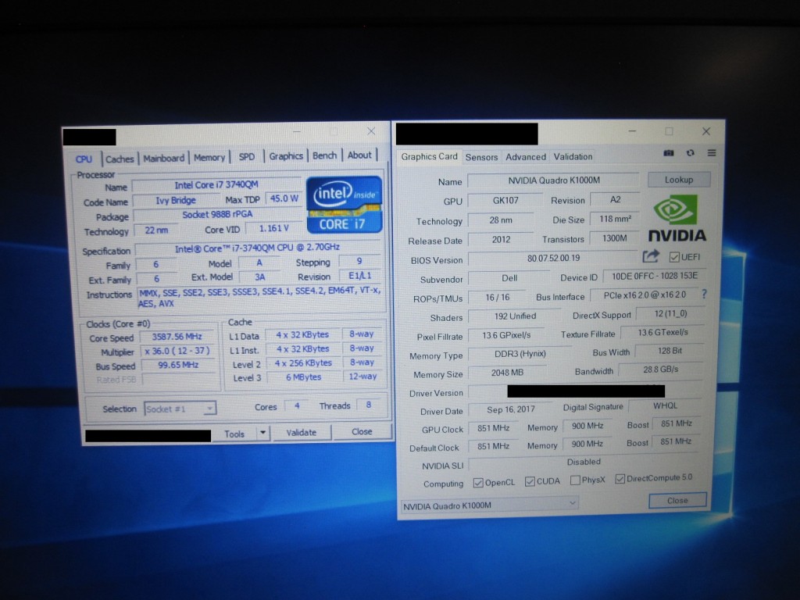Viewport: 800px width, 600px height.
Task: Select the Graphics Card tab in GPU-Z
Action: (429, 156)
